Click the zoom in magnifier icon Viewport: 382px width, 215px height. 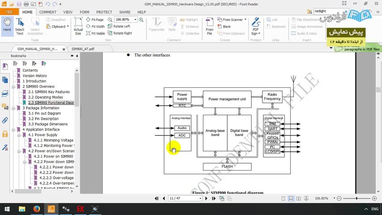tap(141, 20)
